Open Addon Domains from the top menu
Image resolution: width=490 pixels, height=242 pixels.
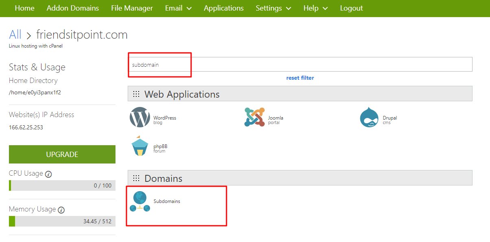73,8
